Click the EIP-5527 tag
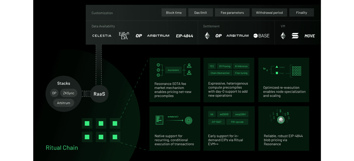The width and height of the screenshot is (354, 161). [x=217, y=122]
